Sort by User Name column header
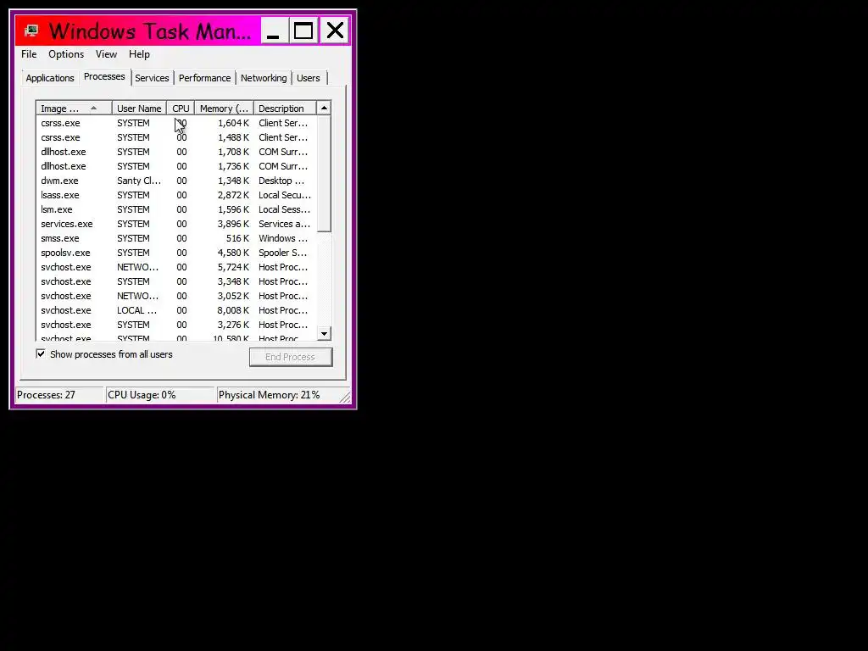Image resolution: width=868 pixels, height=651 pixels. coord(139,108)
